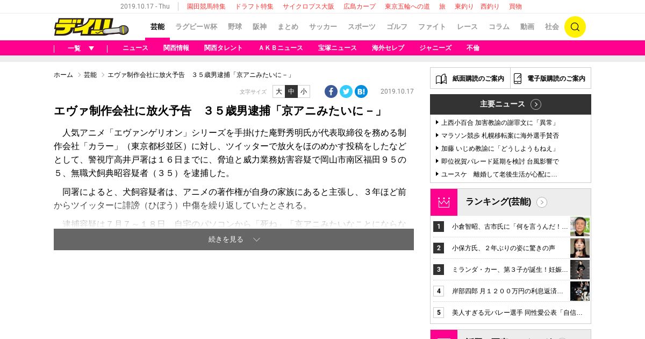Open 広島カープ top link
Screen dimensions: 645x339
360,6
